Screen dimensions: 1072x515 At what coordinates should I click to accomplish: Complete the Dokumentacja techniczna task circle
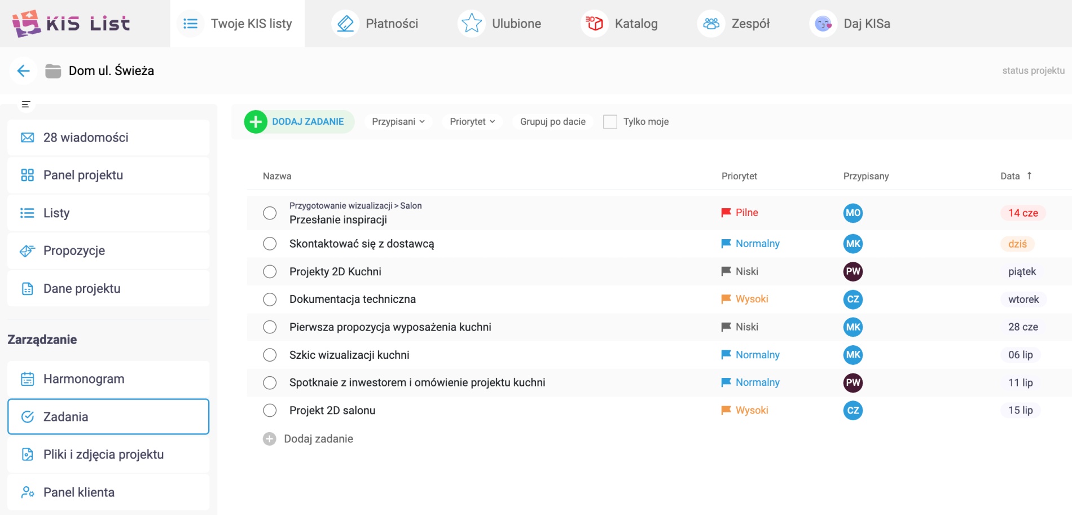270,299
